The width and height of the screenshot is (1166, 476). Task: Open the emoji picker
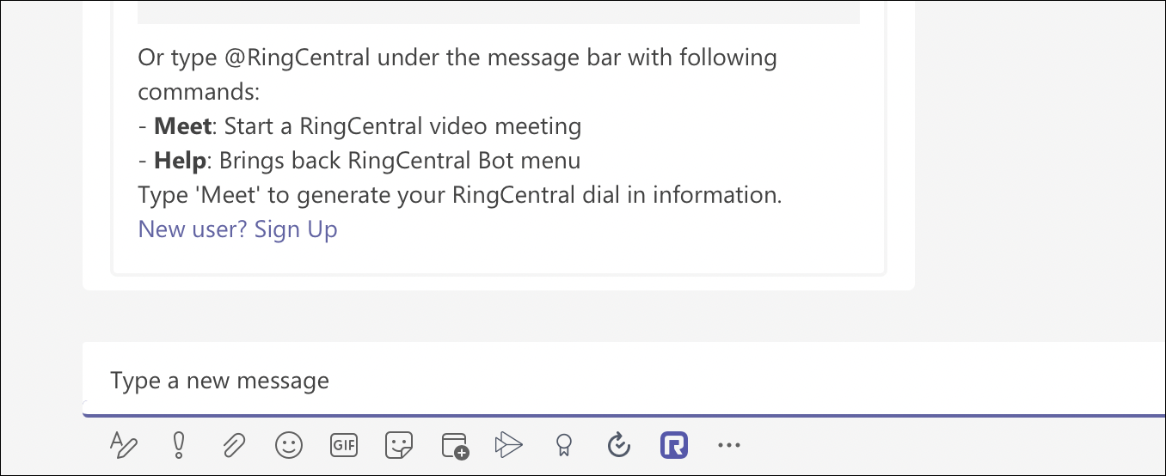click(x=289, y=444)
